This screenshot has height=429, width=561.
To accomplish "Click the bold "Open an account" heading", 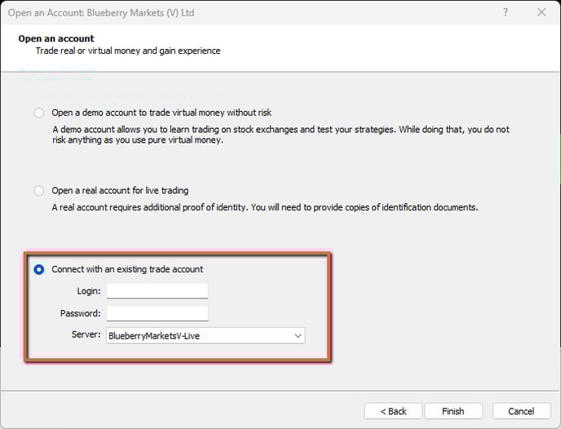I will click(56, 38).
